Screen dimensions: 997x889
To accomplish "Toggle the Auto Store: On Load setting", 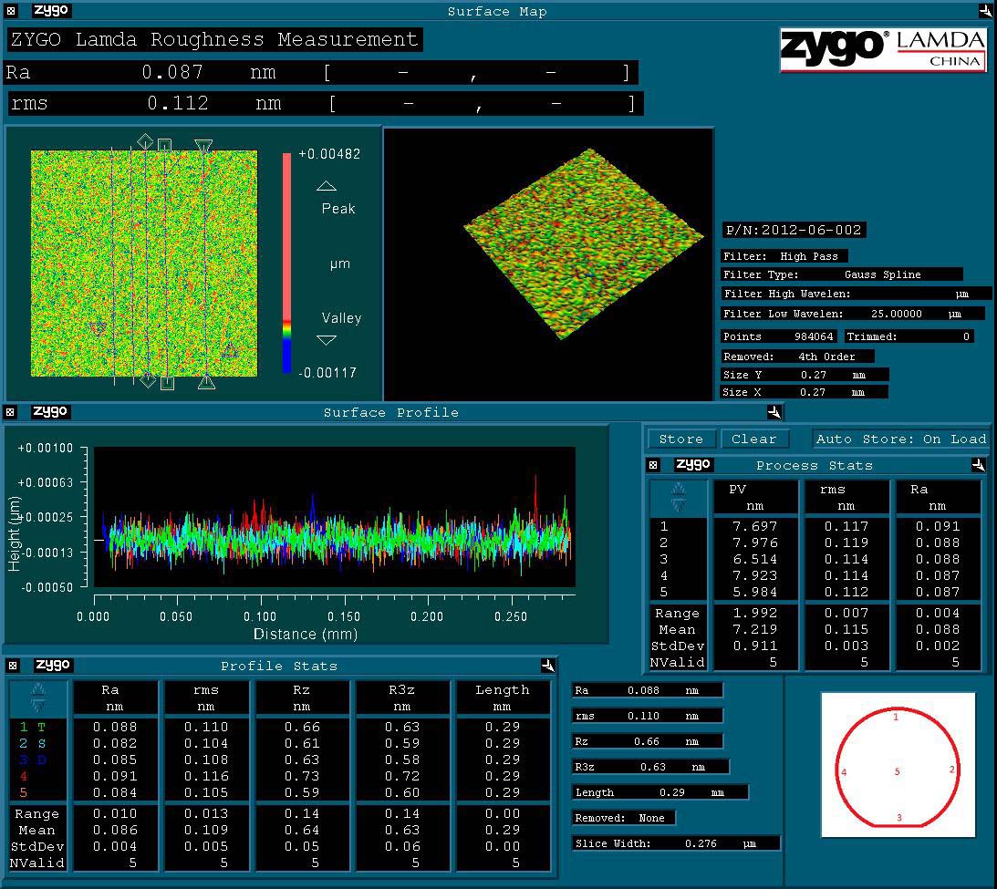I will point(900,439).
